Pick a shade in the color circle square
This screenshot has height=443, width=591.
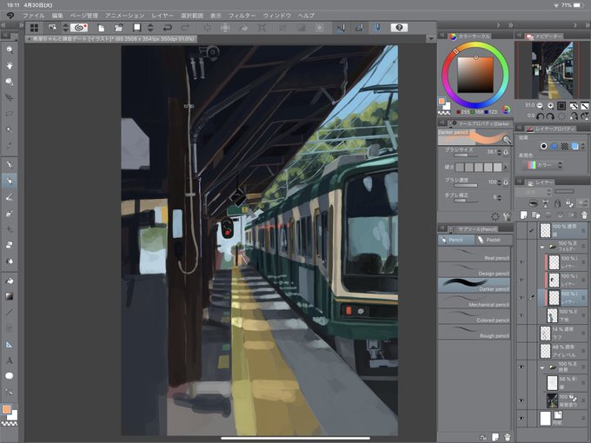click(x=475, y=75)
